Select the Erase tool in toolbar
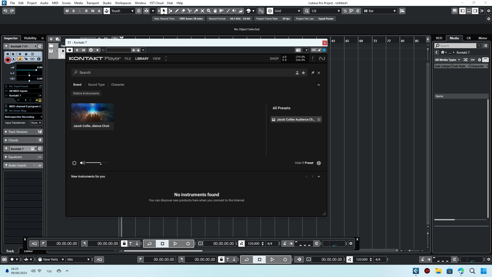 [183, 11]
